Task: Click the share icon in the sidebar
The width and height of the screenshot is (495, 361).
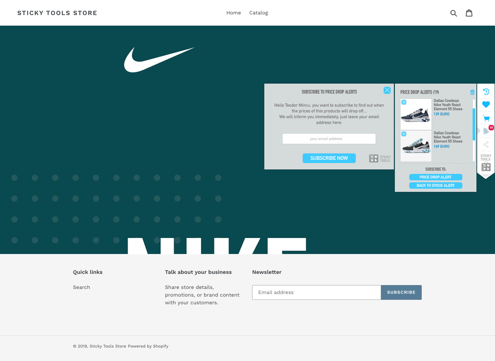Action: pyautogui.click(x=486, y=144)
